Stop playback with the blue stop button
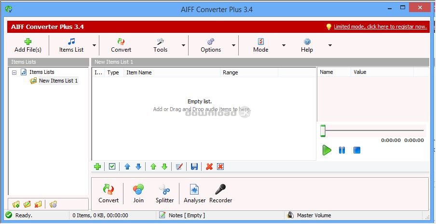This screenshot has height=224, width=436. point(357,150)
